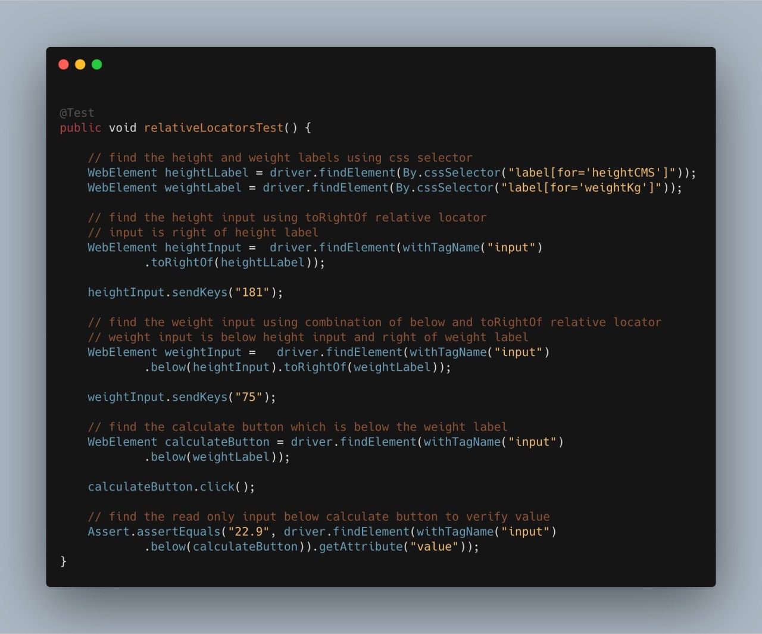Click the .toRightOf(weightLabel) call
This screenshot has height=634, width=762.
click(x=357, y=367)
